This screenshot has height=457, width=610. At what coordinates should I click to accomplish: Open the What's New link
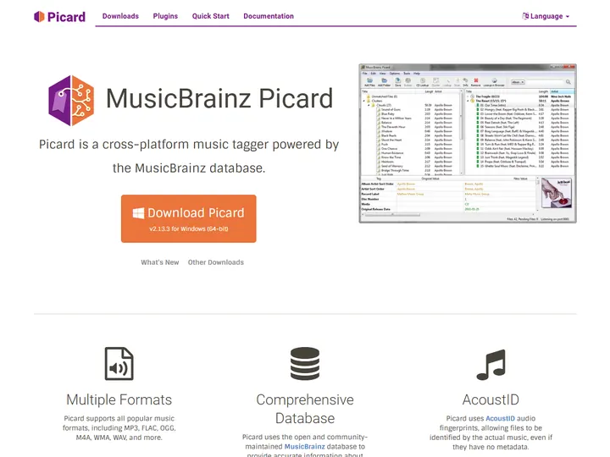[160, 262]
